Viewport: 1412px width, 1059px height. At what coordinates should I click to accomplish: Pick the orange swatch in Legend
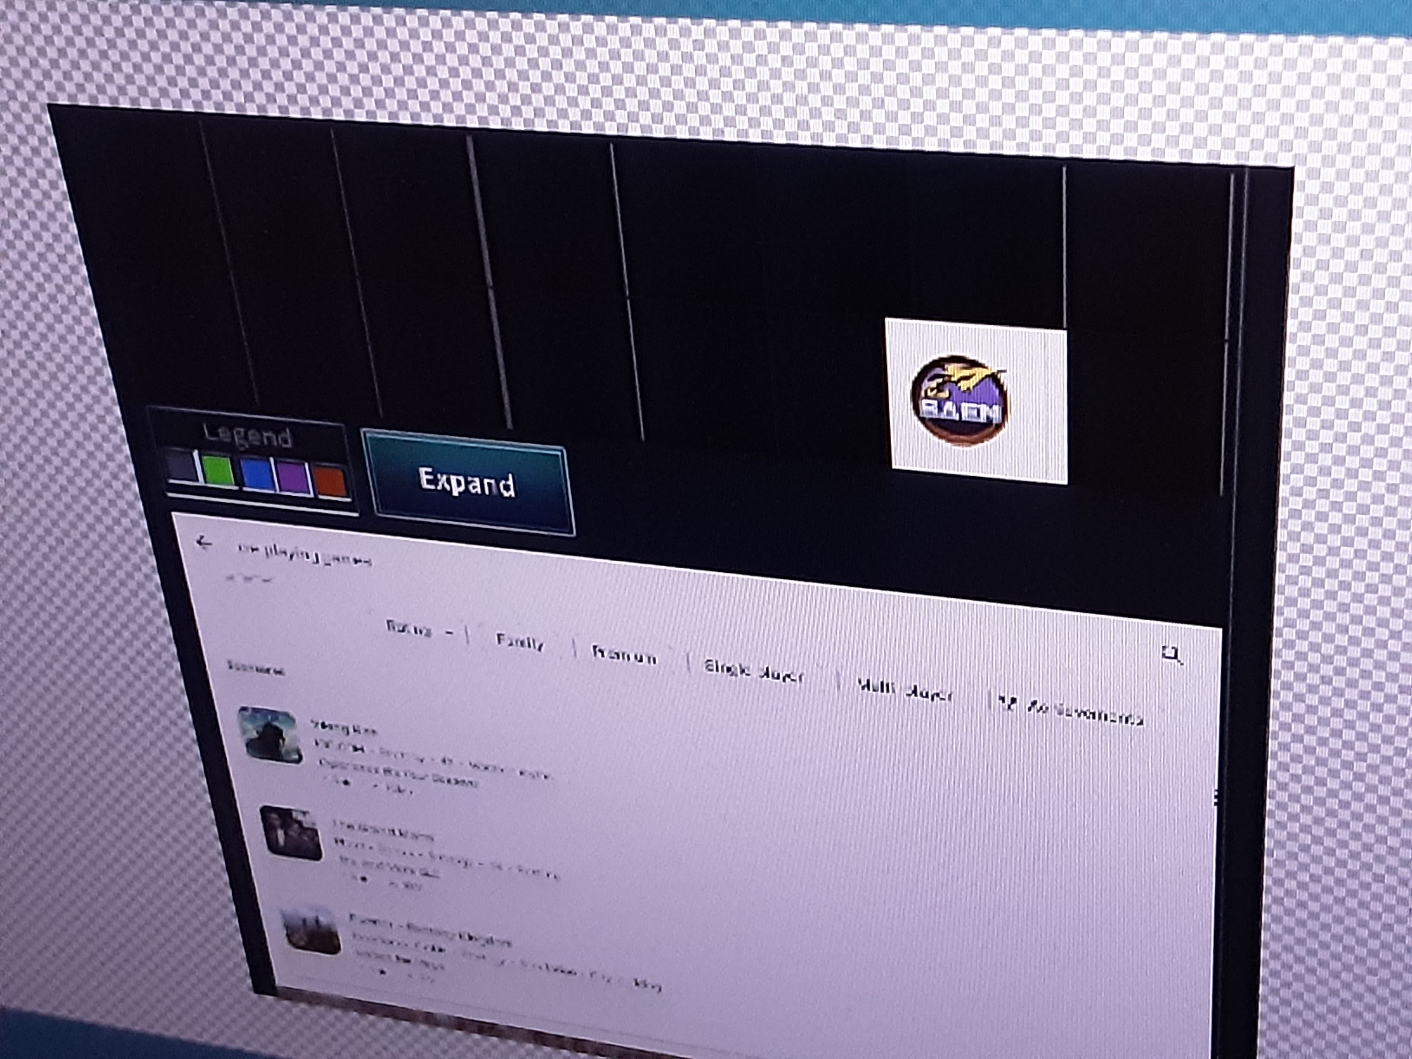coord(331,481)
